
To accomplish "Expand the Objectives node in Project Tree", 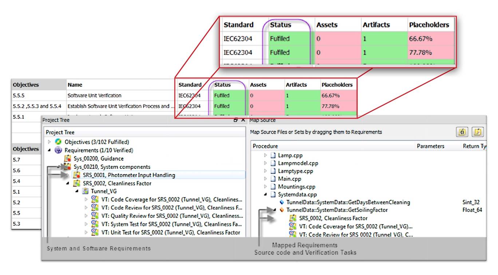I will coord(50,142).
